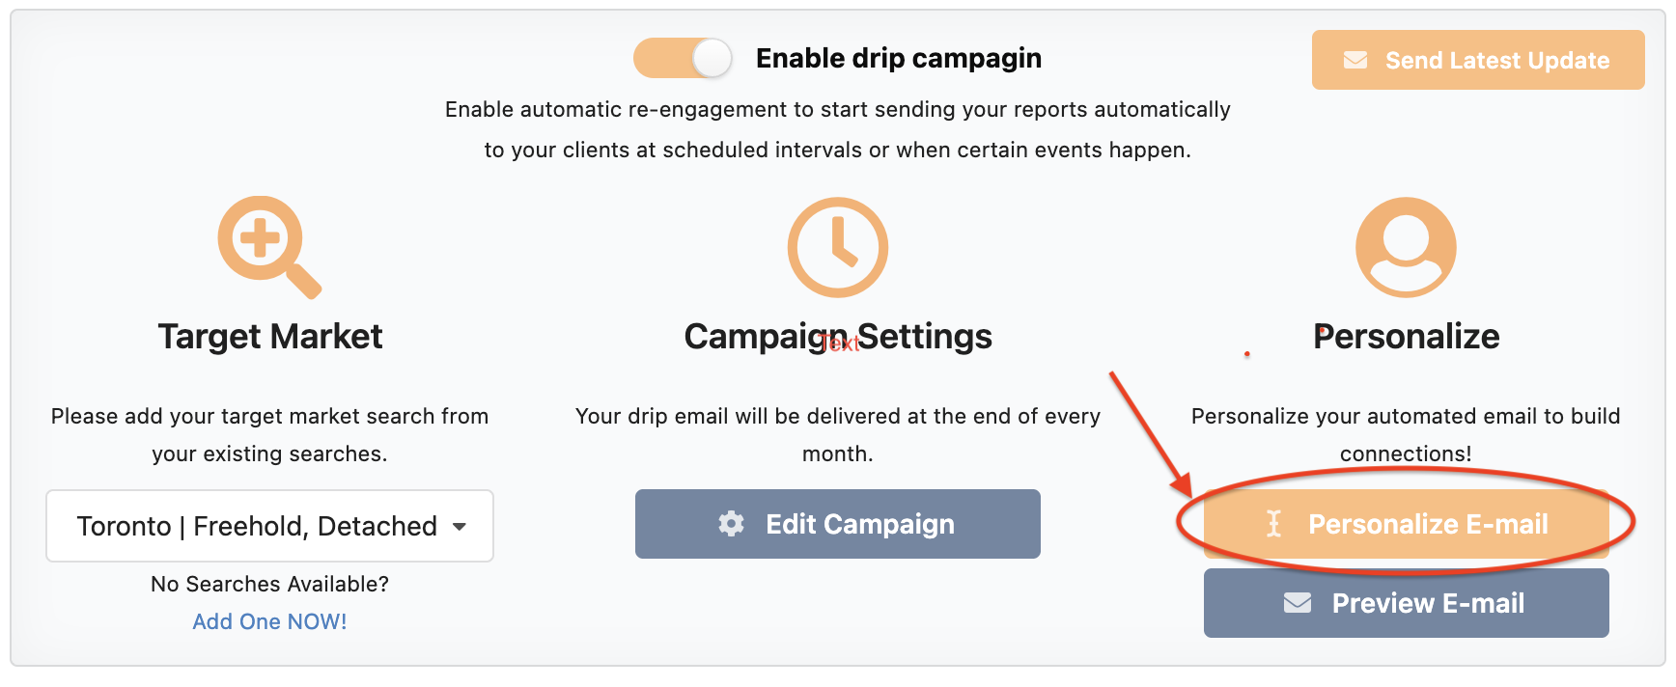Image resolution: width=1676 pixels, height=687 pixels.
Task: Click the gear icon in Edit Campaign
Action: click(x=732, y=524)
